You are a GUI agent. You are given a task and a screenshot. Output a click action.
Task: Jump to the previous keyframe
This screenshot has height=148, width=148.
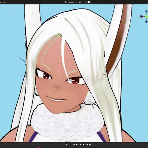click(x=77, y=145)
